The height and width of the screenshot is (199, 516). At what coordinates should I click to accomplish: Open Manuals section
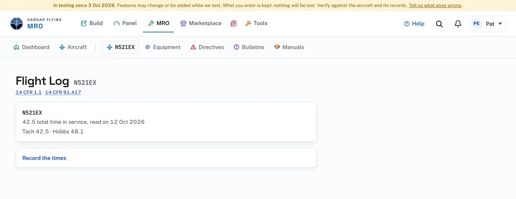289,47
